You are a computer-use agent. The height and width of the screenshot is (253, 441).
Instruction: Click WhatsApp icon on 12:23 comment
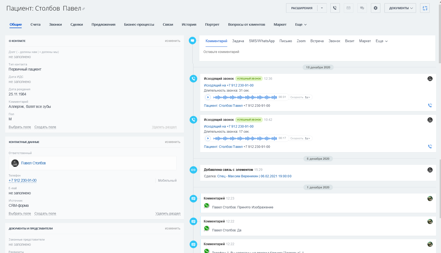(x=207, y=206)
